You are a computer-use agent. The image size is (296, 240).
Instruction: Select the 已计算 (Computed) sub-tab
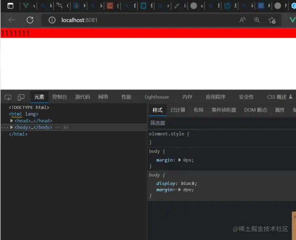tap(178, 110)
